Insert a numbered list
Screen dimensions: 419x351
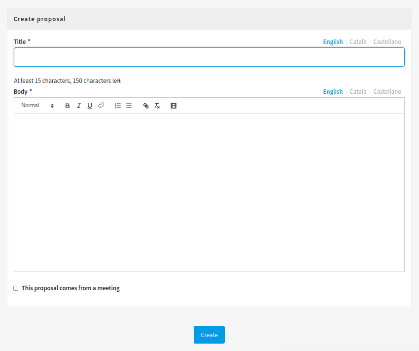pyautogui.click(x=118, y=106)
